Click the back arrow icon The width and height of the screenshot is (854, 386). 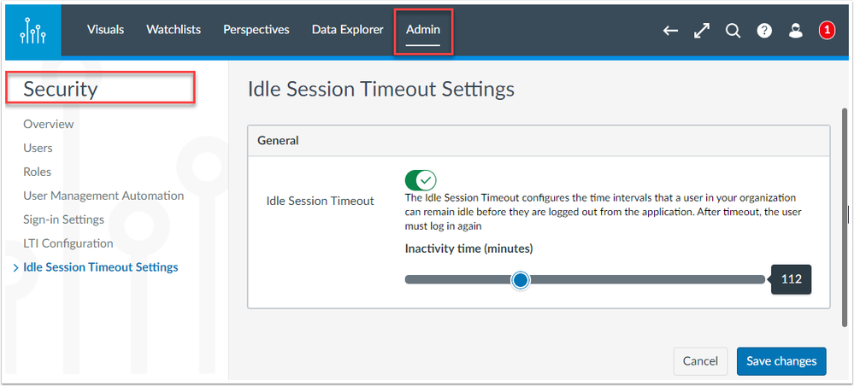(670, 31)
